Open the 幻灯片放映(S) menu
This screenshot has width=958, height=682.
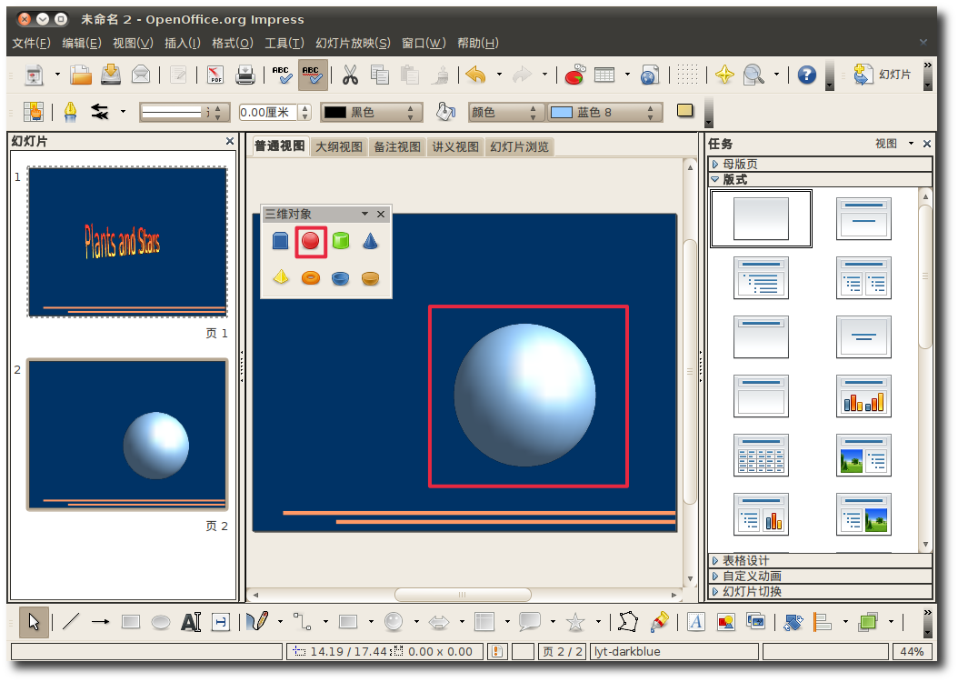click(x=353, y=44)
